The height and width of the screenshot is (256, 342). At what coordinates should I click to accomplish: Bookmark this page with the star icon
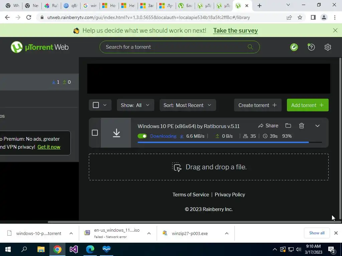[300, 17]
